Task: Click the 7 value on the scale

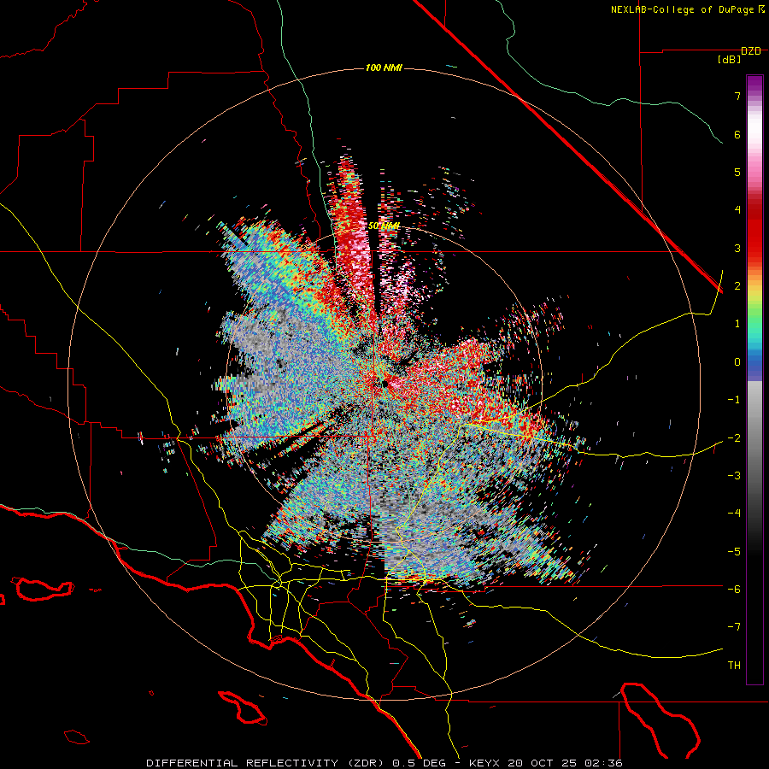Action: tap(737, 96)
